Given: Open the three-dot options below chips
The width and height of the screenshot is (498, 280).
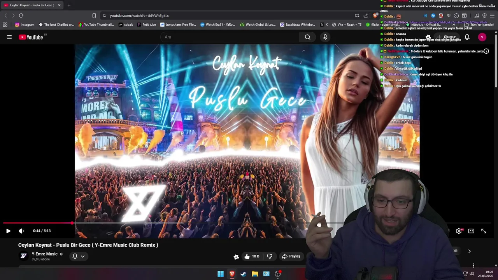Looking at the screenshot, I should click(x=473, y=265).
